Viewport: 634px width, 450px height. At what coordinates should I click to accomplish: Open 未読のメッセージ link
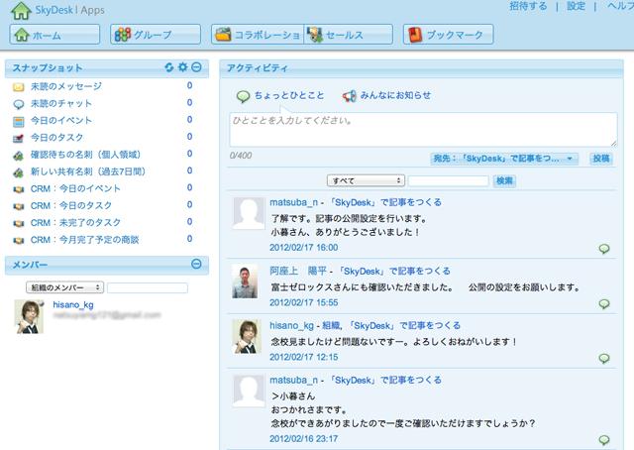click(66, 86)
